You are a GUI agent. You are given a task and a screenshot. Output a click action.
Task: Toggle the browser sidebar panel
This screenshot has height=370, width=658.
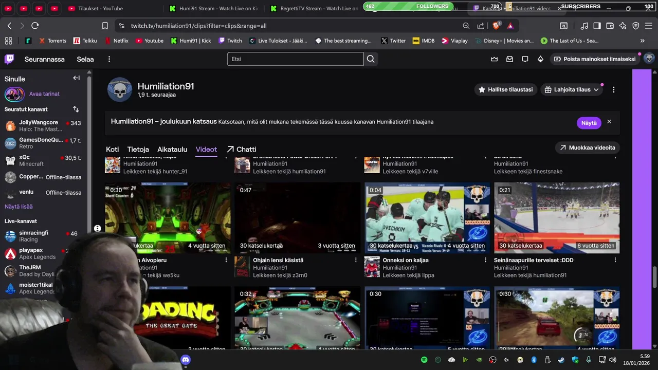click(x=597, y=26)
